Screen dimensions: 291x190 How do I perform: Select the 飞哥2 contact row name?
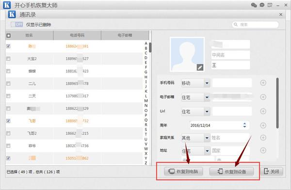[x=32, y=133]
